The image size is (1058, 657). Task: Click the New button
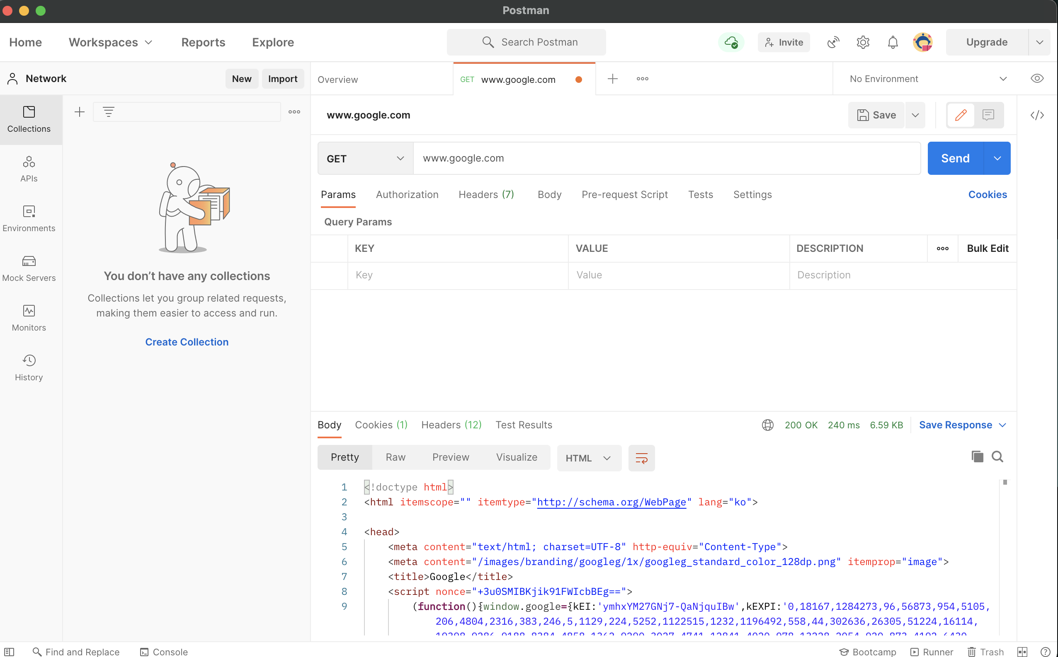coord(241,79)
